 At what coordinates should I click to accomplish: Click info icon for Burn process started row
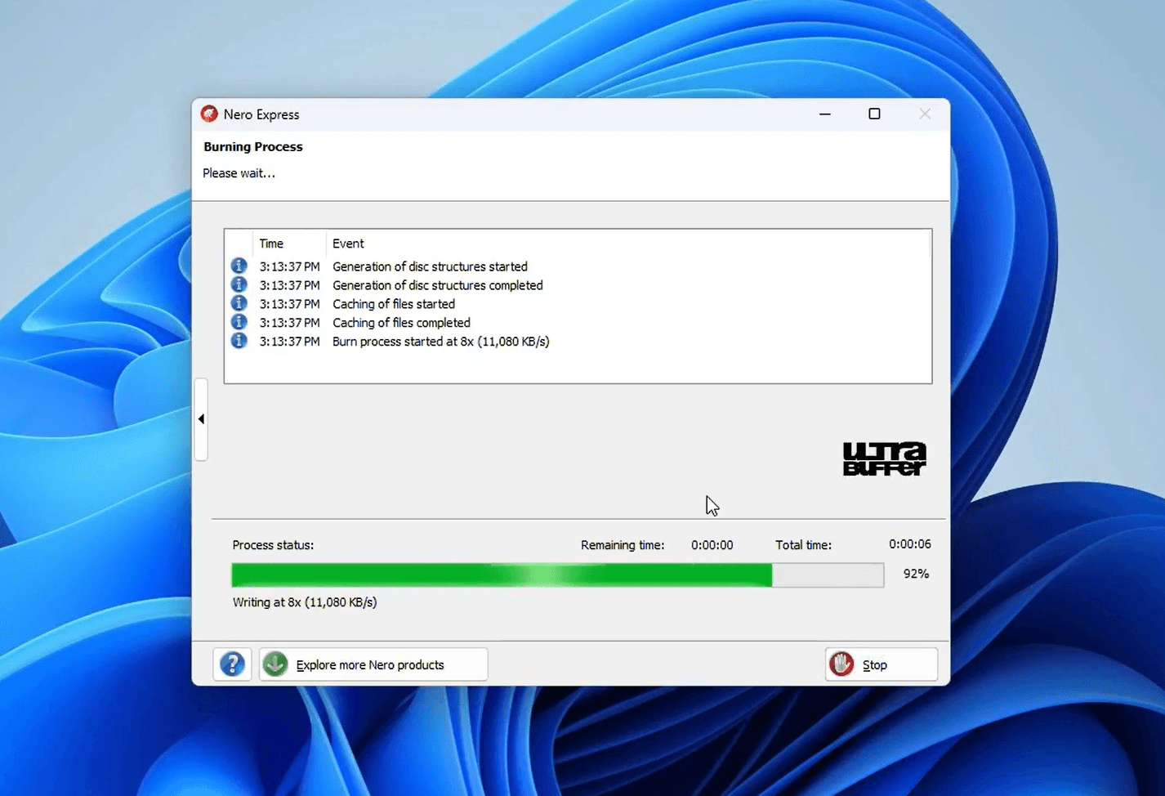pos(239,341)
